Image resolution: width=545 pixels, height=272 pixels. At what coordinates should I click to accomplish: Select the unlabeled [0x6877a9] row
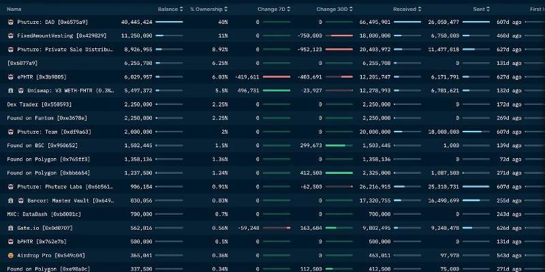pyautogui.click(x=272, y=63)
